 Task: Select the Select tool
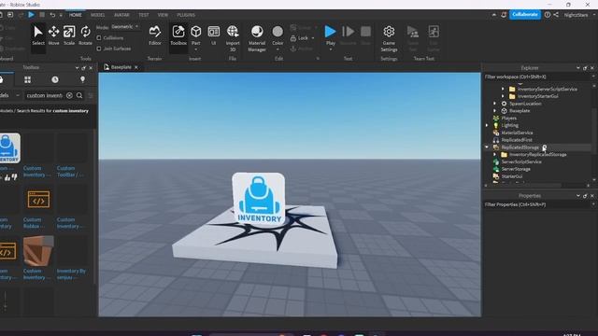(x=38, y=35)
